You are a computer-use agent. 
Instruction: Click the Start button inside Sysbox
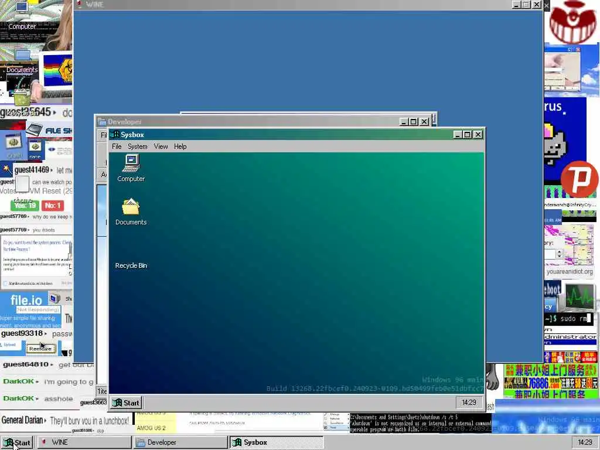[127, 403]
